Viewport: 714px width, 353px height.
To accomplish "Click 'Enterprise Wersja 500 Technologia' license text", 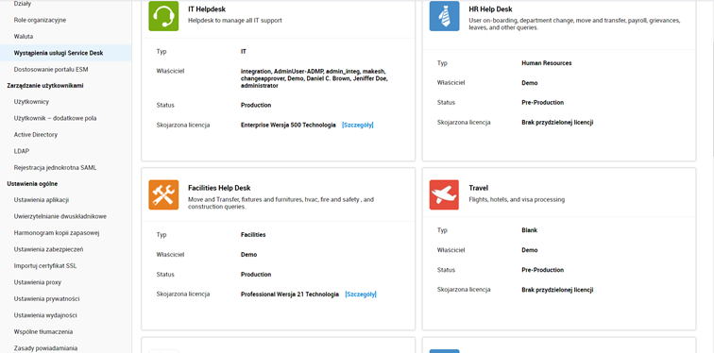I will (288, 126).
